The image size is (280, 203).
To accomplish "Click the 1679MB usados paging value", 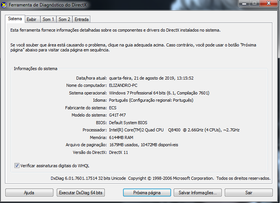I will coord(144,145).
